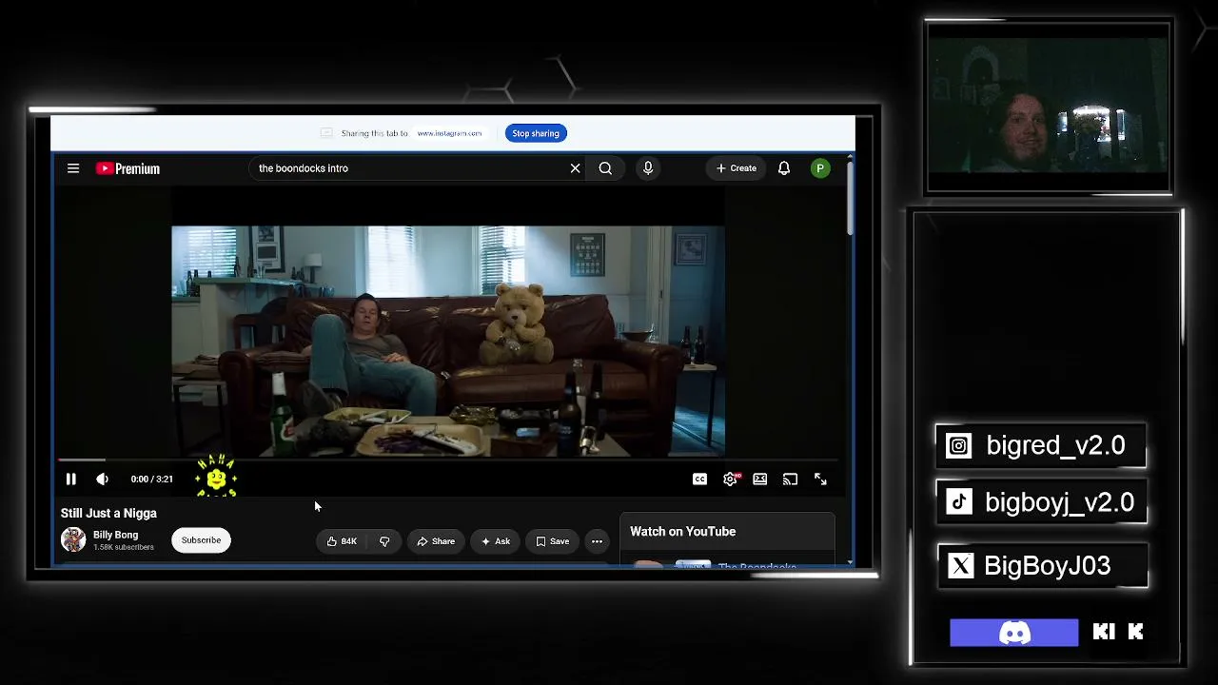Seek using the video progress bar
1218x685 pixels.
447,460
